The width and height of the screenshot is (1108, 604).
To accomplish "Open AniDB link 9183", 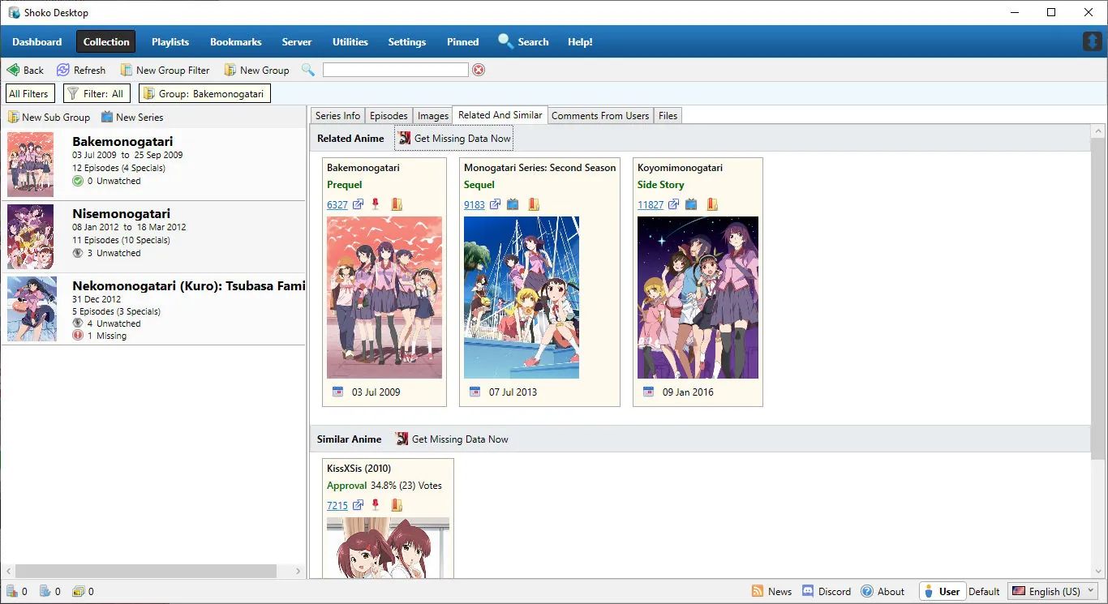I will (x=475, y=204).
